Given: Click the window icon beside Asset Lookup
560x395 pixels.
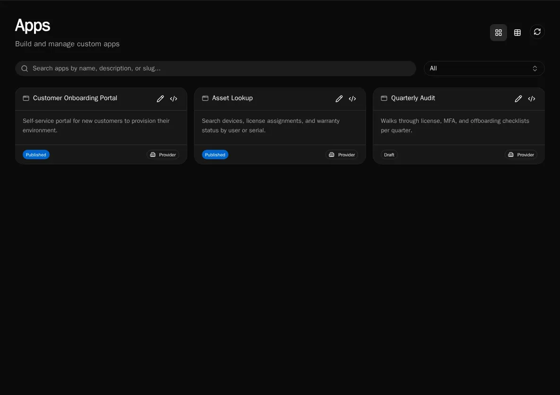Looking at the screenshot, I should (x=205, y=98).
